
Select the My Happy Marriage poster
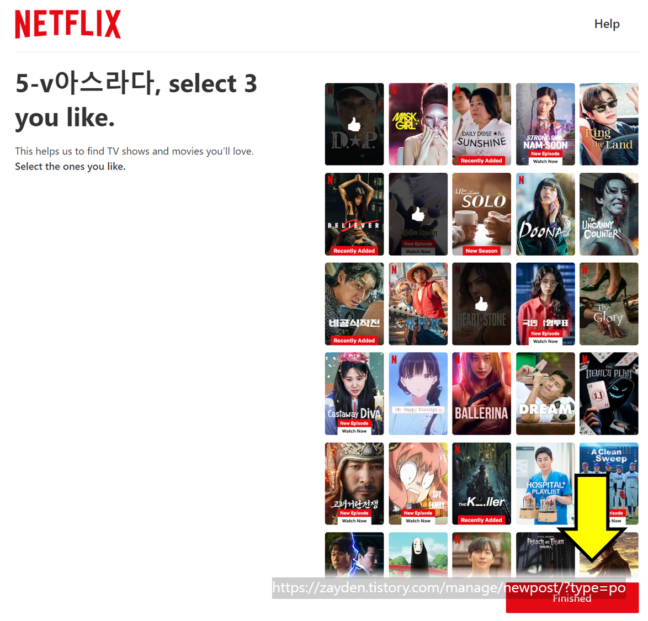point(418,394)
